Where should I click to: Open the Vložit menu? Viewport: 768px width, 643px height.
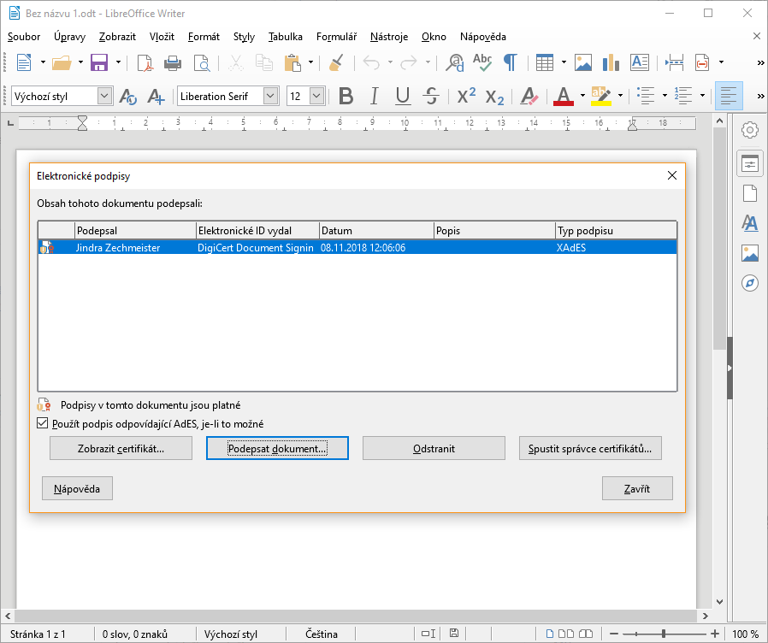click(x=162, y=37)
